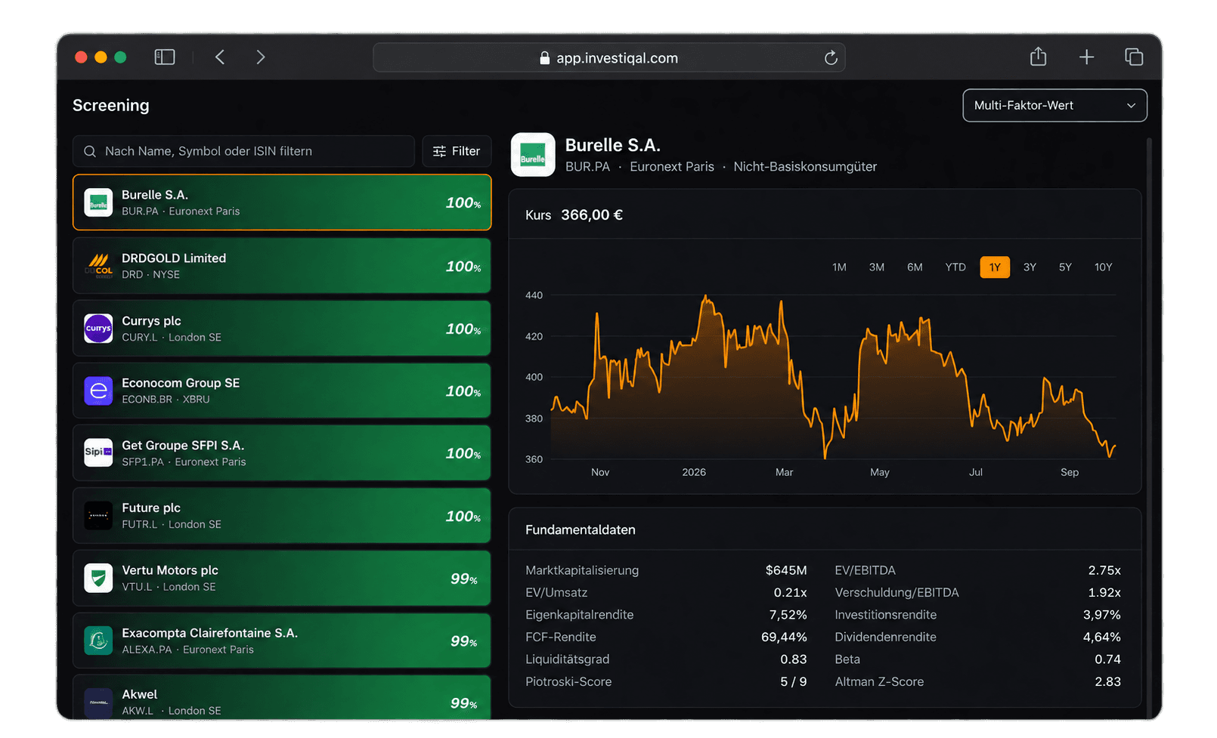Select Econocom Group SE list row
1217x738 pixels.
pos(282,391)
